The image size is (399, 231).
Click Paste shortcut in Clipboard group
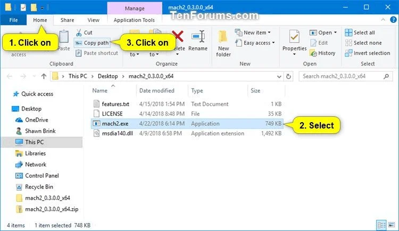(x=97, y=53)
